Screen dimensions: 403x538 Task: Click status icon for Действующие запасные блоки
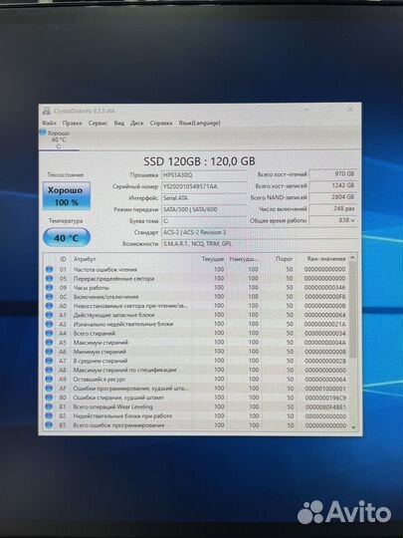(49, 315)
